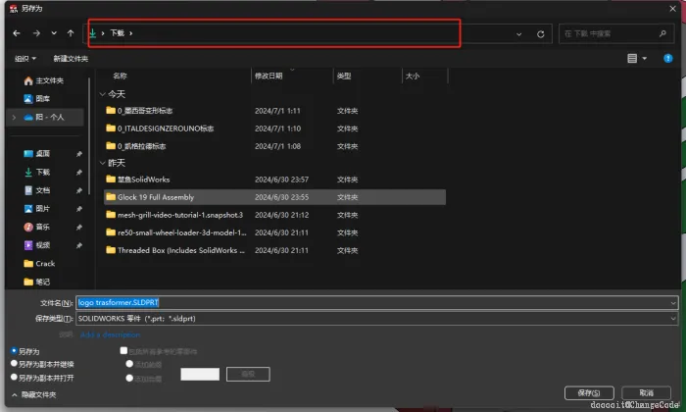Unpin 文档 using its pin icon
The width and height of the screenshot is (686, 412).
(x=79, y=191)
